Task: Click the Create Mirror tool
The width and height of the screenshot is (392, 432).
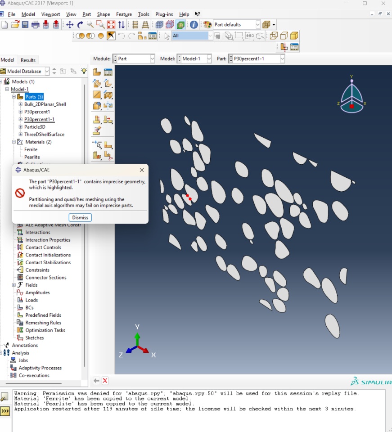Action: pos(108,105)
